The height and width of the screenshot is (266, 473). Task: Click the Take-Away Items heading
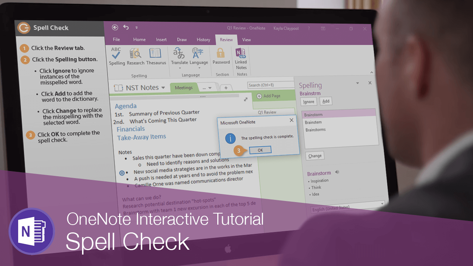pyautogui.click(x=142, y=137)
